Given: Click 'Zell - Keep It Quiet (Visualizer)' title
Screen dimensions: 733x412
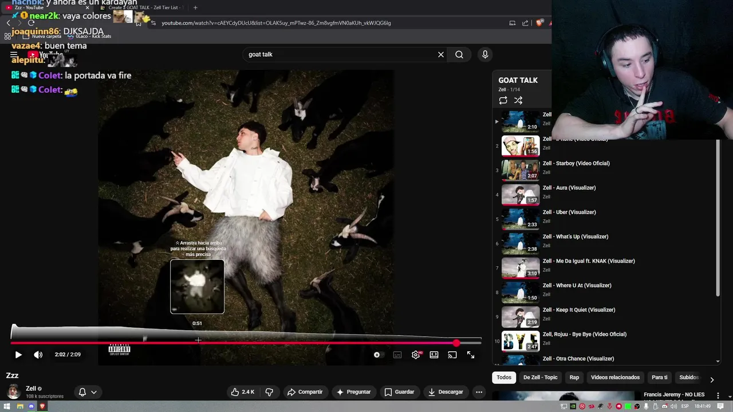Looking at the screenshot, I should pos(579,310).
